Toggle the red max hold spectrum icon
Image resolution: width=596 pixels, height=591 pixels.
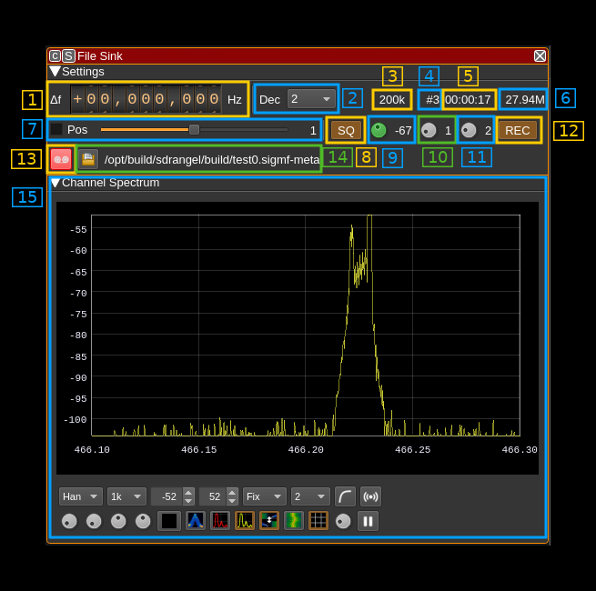point(220,521)
